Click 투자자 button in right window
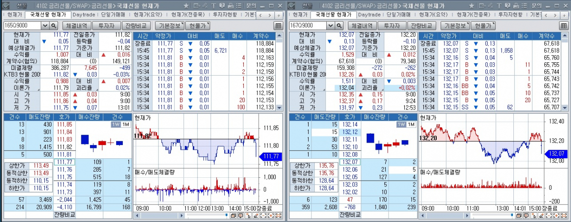The image size is (571, 222). pyautogui.click(x=392, y=26)
